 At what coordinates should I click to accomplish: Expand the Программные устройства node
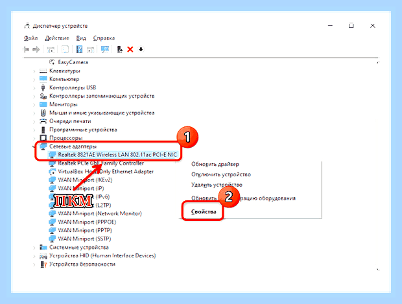pyautogui.click(x=34, y=130)
